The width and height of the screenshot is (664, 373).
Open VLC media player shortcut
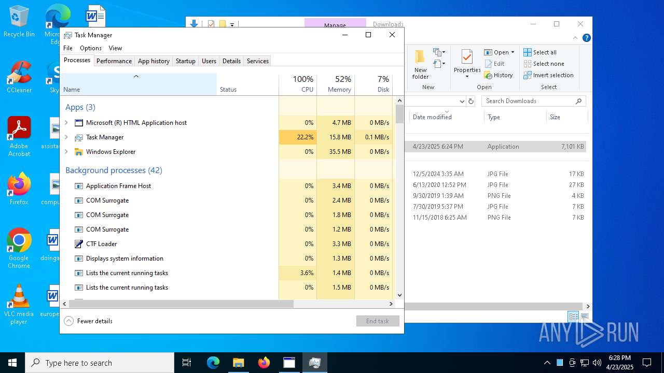[19, 305]
